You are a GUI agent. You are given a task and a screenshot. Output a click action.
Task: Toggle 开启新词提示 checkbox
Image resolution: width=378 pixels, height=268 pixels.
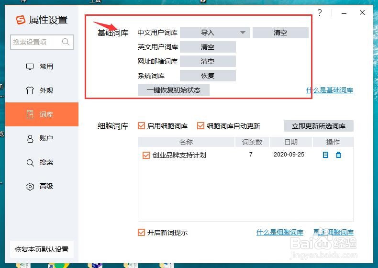tap(142, 233)
